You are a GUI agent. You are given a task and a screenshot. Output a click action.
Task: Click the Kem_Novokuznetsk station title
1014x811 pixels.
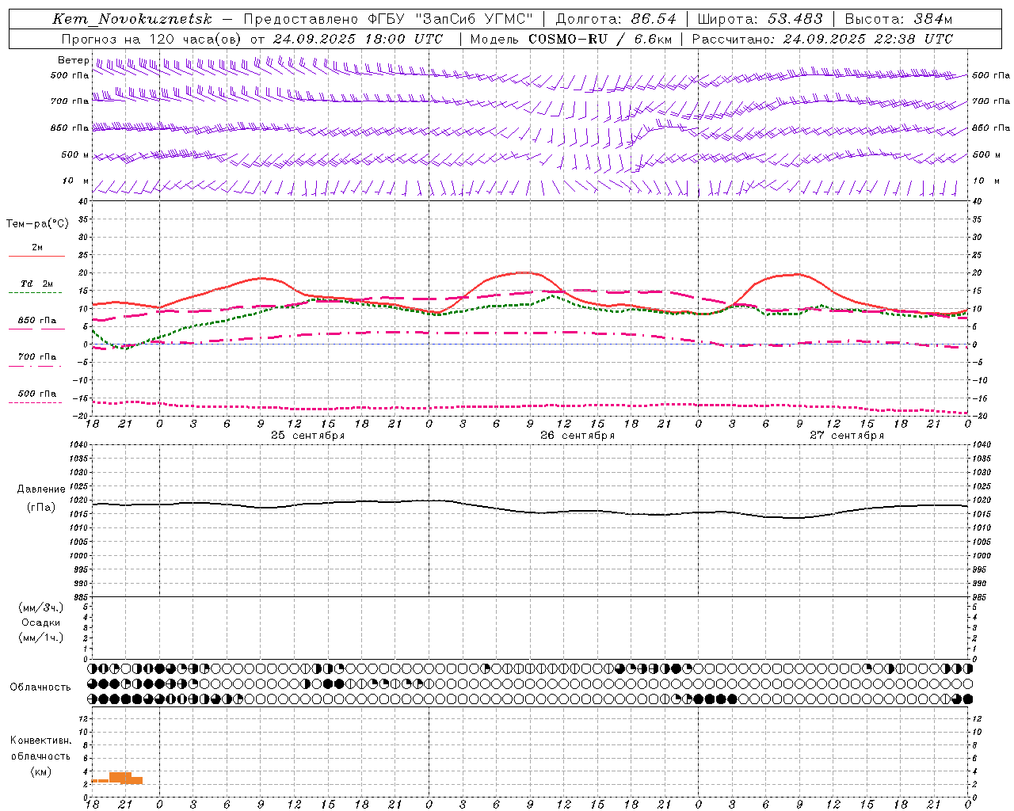click(132, 19)
